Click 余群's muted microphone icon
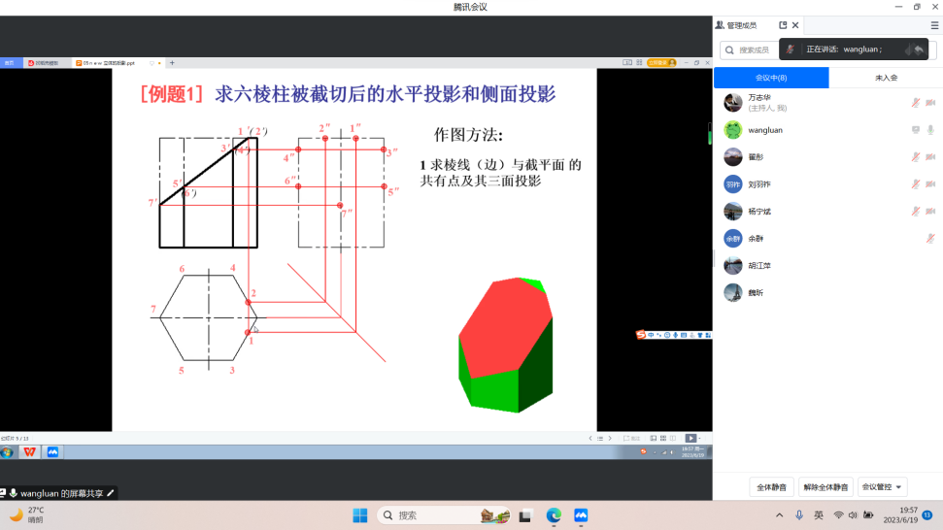The height and width of the screenshot is (530, 943). click(930, 239)
